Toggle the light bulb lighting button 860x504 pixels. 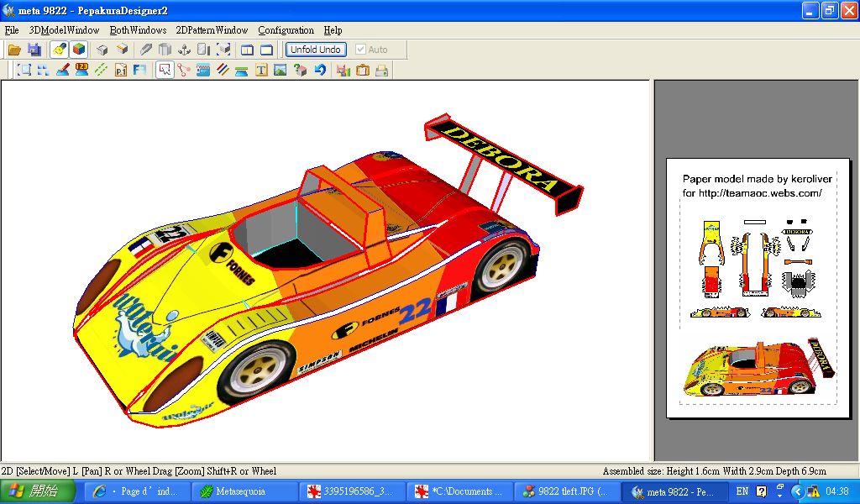pos(59,50)
